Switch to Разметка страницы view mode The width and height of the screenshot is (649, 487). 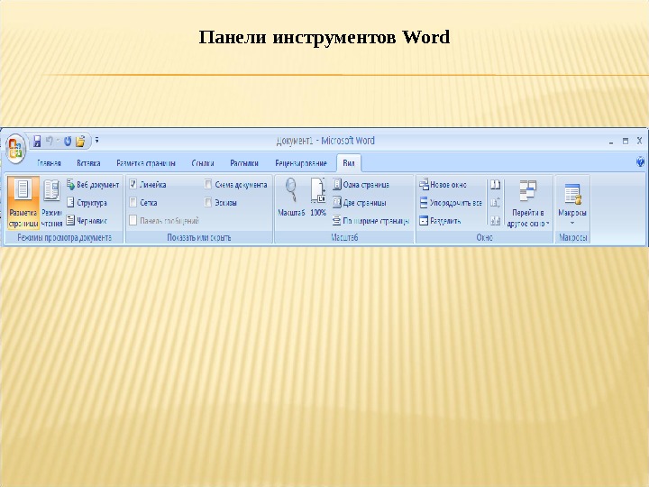point(23,203)
